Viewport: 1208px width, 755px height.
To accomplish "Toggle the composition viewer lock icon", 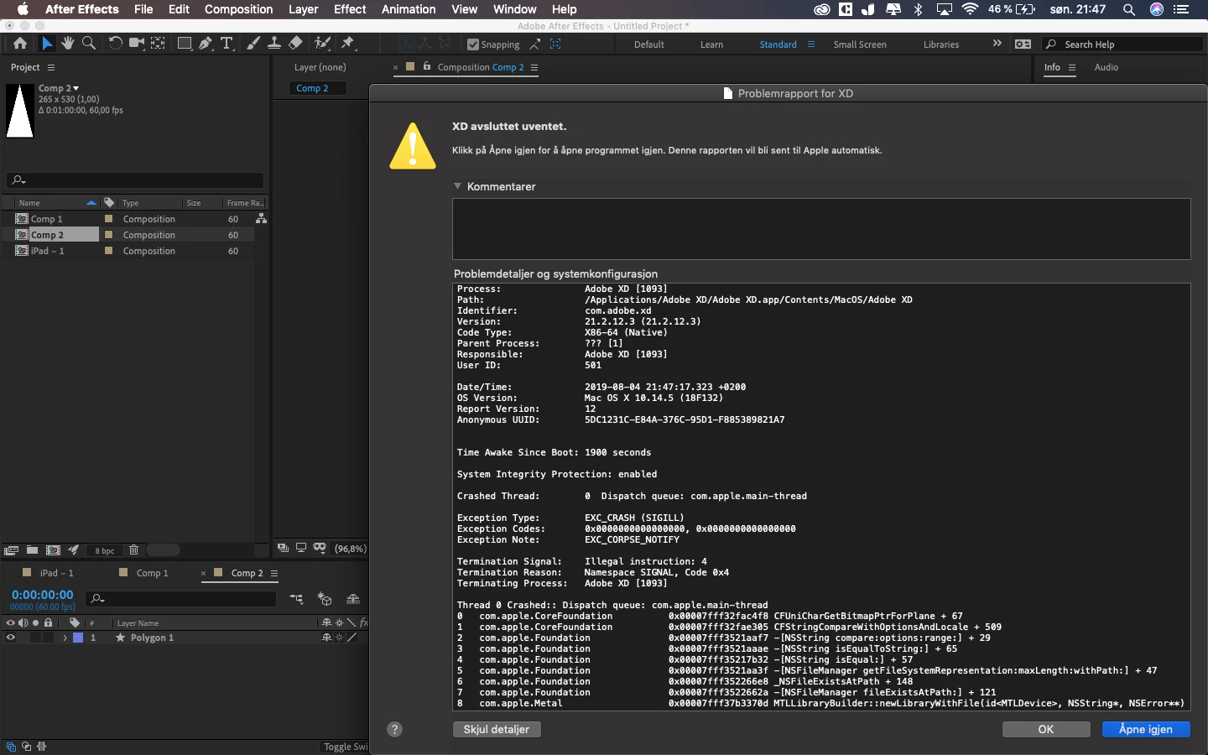I will click(427, 66).
